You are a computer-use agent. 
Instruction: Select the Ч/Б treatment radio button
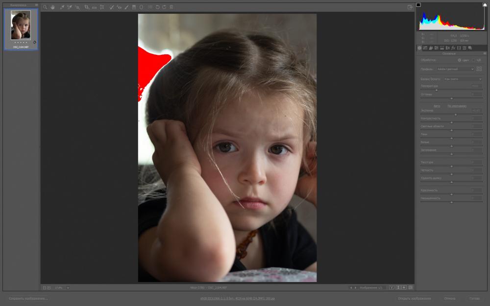coord(473,60)
